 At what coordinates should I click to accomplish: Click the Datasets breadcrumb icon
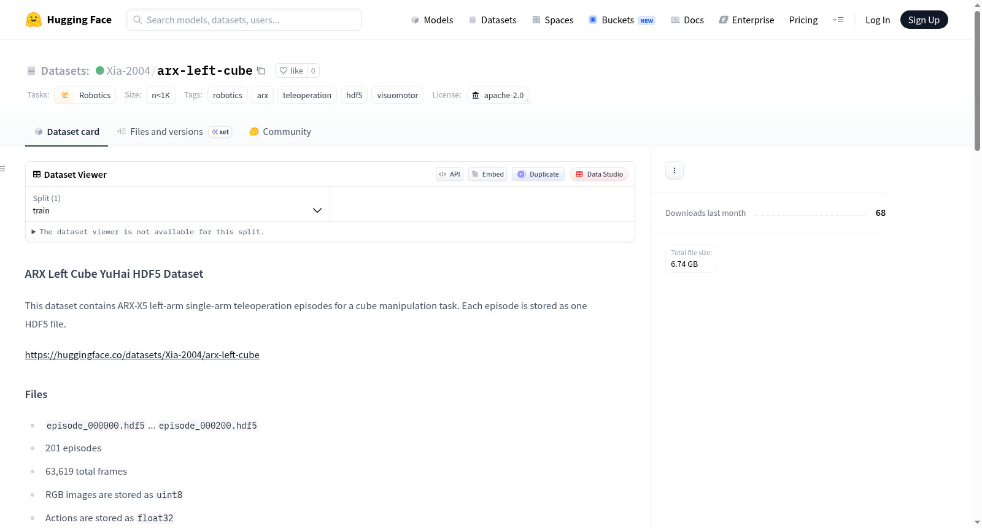31,71
